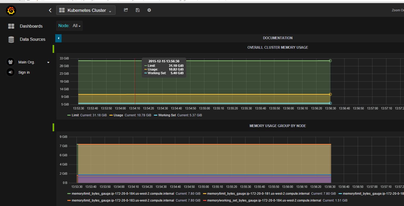Click the 9 GiB label on node graph

coord(64,137)
